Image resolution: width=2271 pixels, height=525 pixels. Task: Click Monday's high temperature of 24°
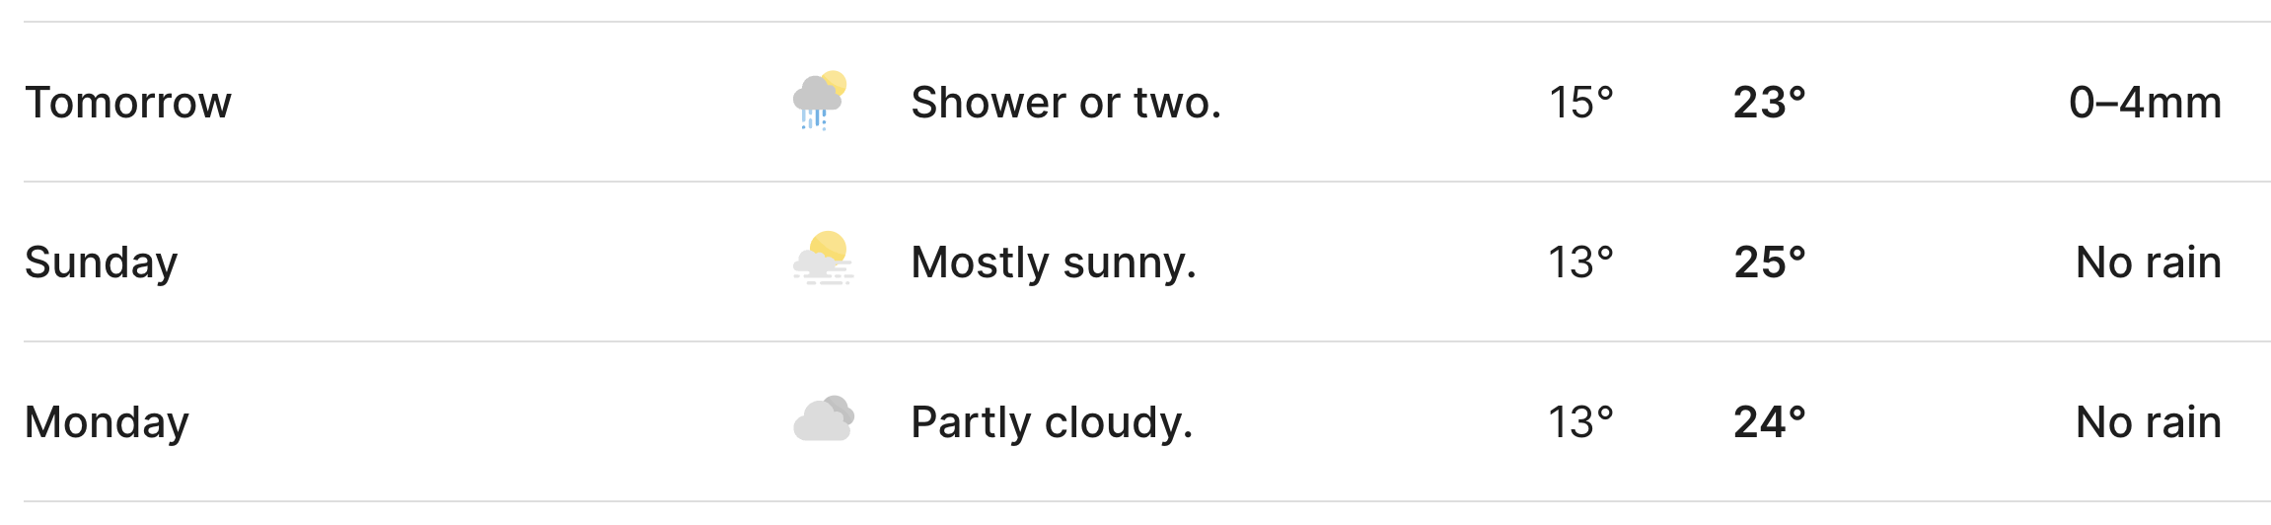1769,422
